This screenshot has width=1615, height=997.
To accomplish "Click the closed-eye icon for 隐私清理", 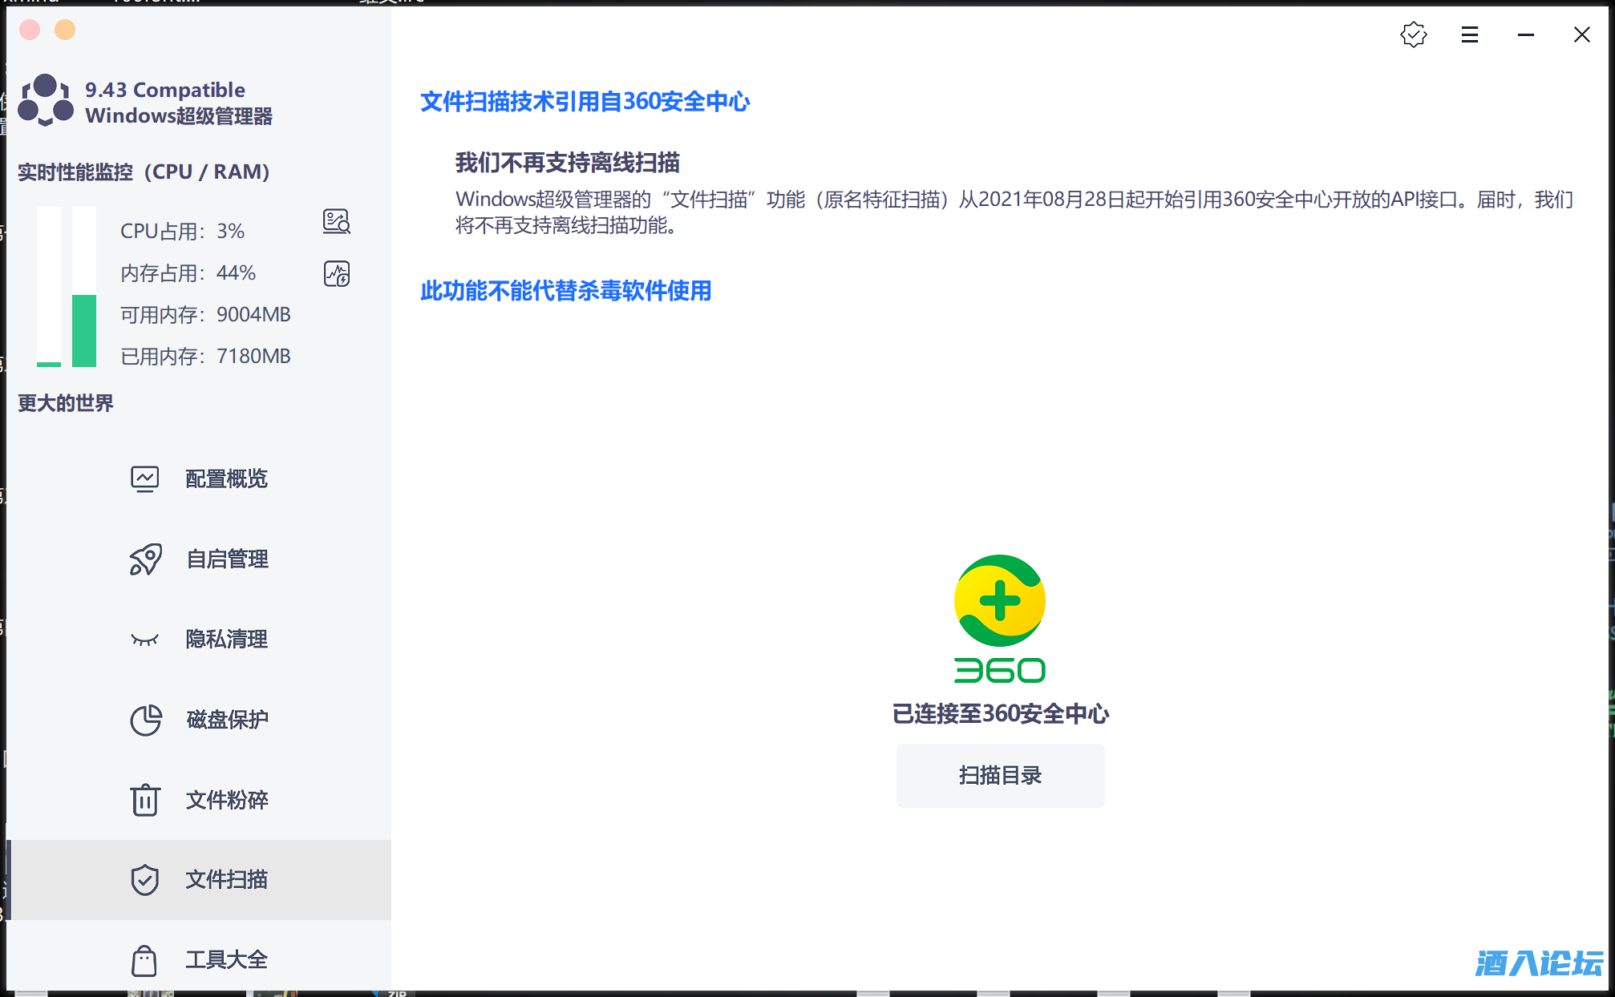I will (x=145, y=640).
